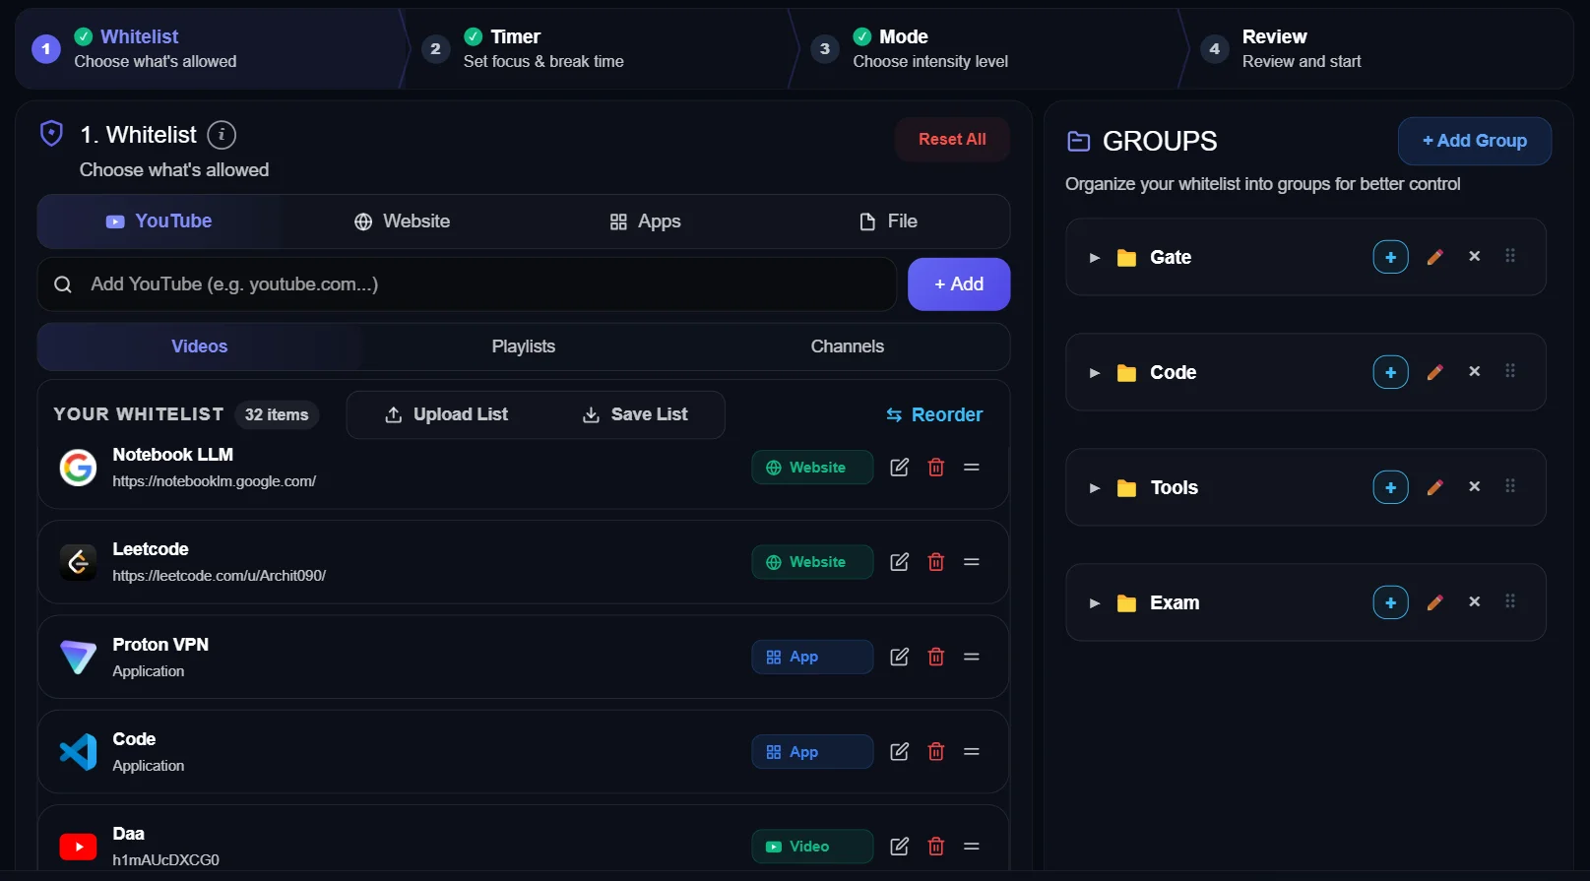Add an item to the Tools group

tap(1390, 487)
